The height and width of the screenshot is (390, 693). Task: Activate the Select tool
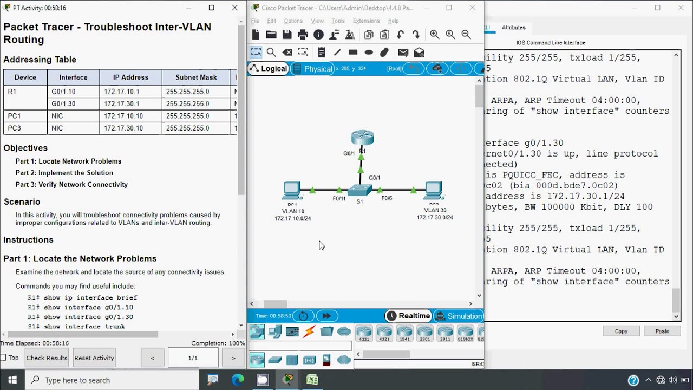(x=256, y=52)
